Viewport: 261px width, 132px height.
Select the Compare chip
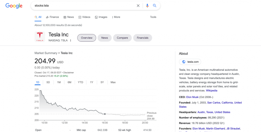pos(122,38)
